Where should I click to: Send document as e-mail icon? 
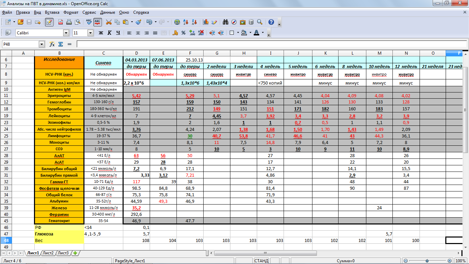38,22
